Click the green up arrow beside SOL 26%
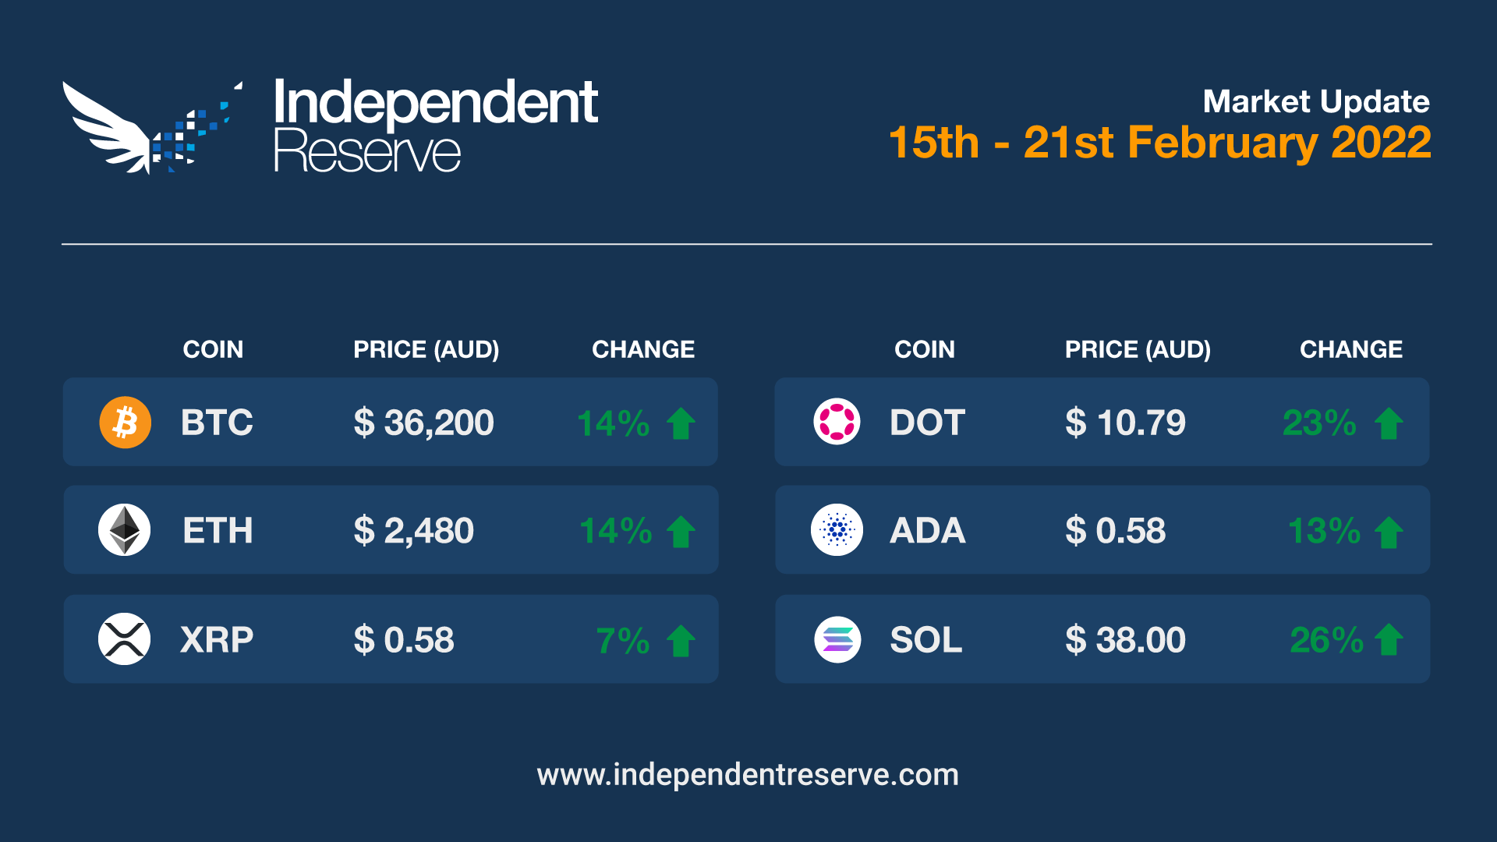Screen dimensions: 1497x842 [1389, 640]
